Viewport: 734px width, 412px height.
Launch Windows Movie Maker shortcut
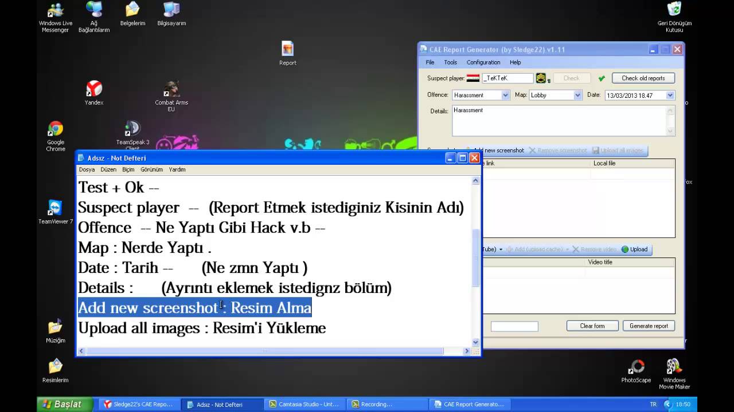(x=674, y=374)
